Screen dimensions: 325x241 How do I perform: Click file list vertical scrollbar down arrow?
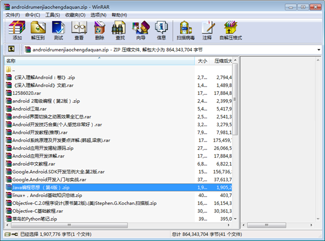(235, 219)
